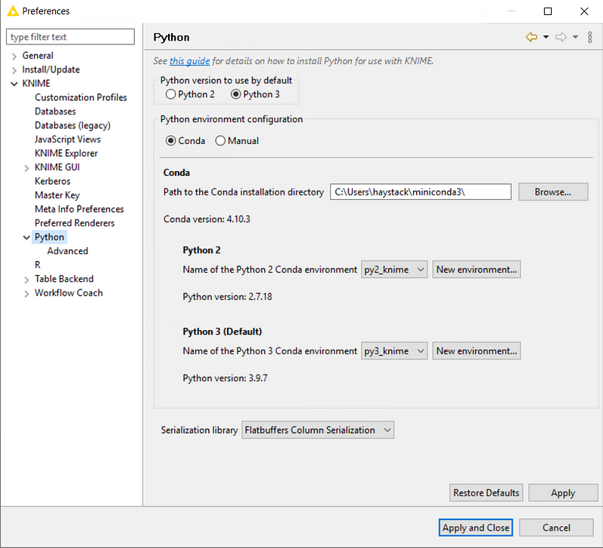This screenshot has width=603, height=548.
Task: Select the Install/Update tree label
Action: point(51,69)
